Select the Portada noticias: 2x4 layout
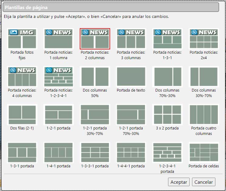The image size is (226, 191). [204, 39]
